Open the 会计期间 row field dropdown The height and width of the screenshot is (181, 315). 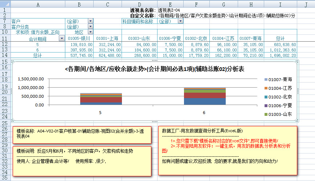click(62, 38)
